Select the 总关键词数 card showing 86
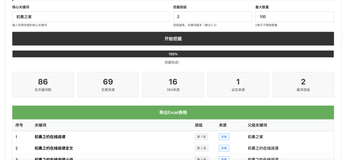 point(43,85)
